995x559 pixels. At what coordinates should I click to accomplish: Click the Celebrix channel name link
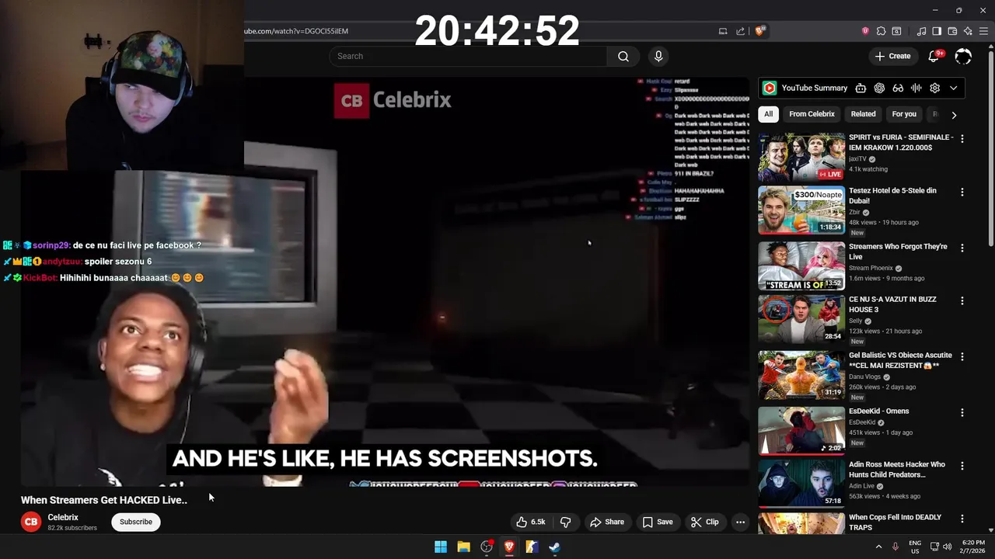click(63, 517)
